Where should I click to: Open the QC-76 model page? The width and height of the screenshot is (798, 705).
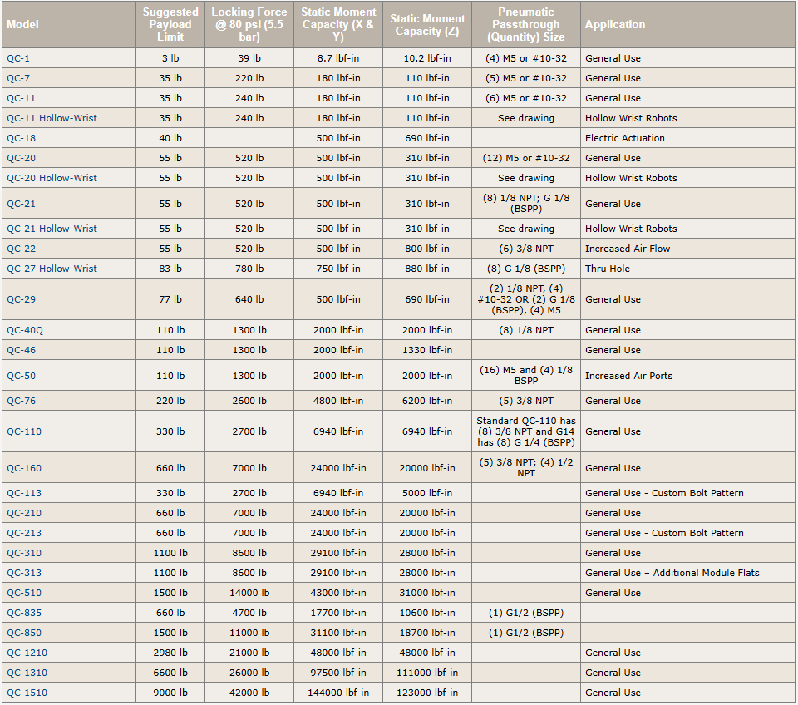pyautogui.click(x=22, y=401)
